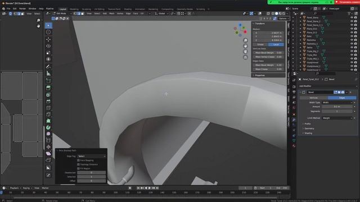Select the Rip Region tool
Screen dimensions: 360x202
[x=48, y=160]
